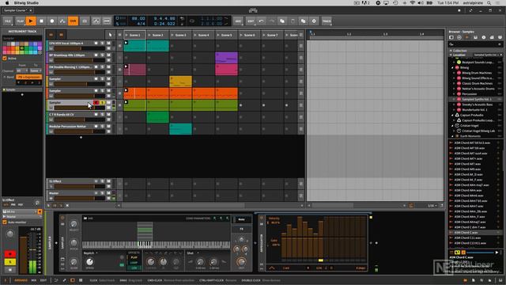
Task: Open the PLAY menu
Action: 21,21
